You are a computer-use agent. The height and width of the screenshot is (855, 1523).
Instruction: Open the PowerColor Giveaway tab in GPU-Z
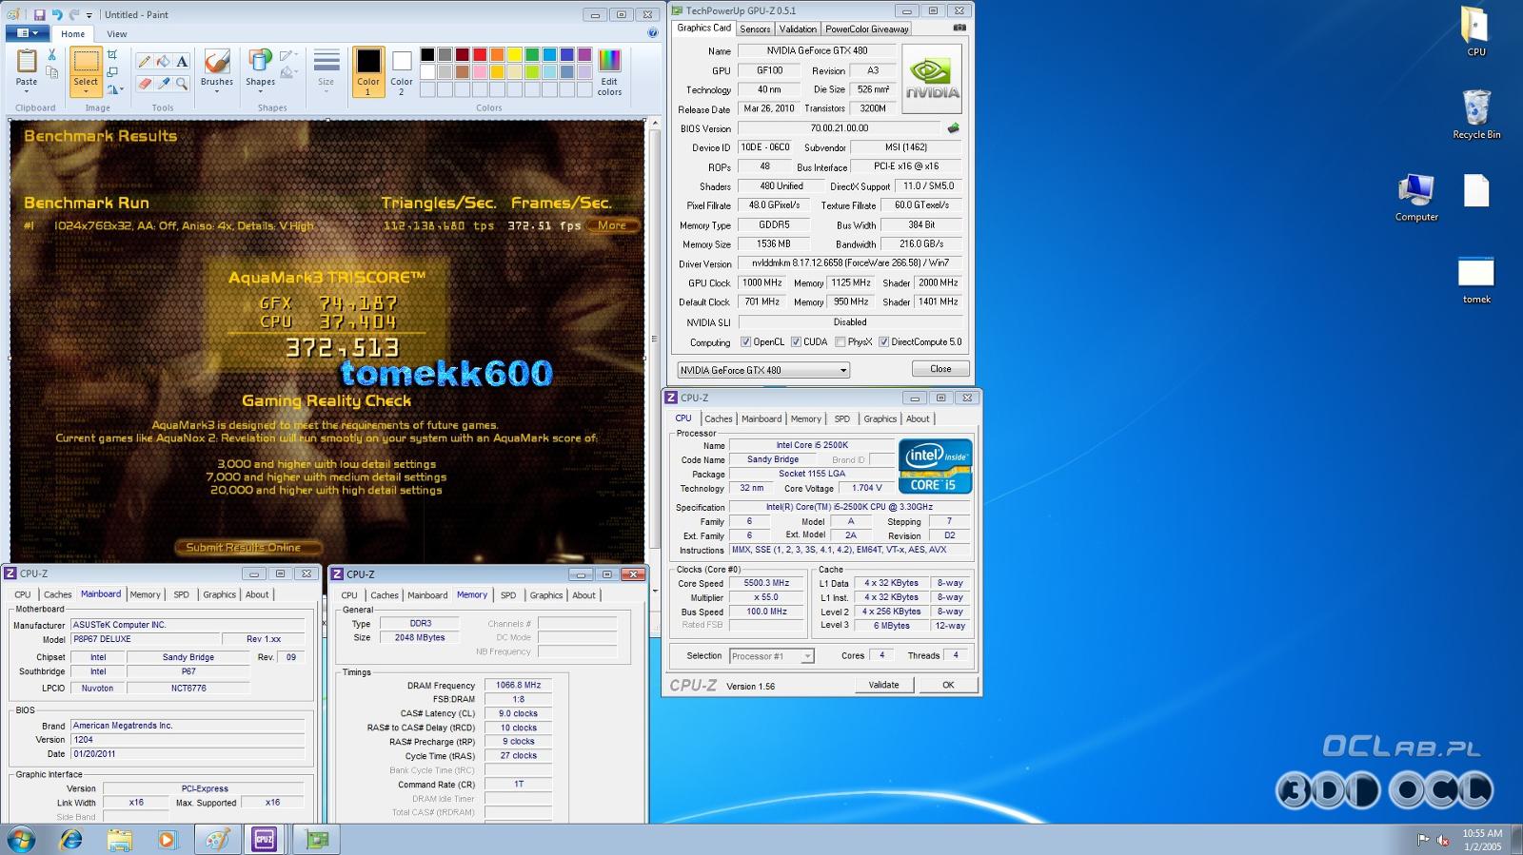[866, 29]
